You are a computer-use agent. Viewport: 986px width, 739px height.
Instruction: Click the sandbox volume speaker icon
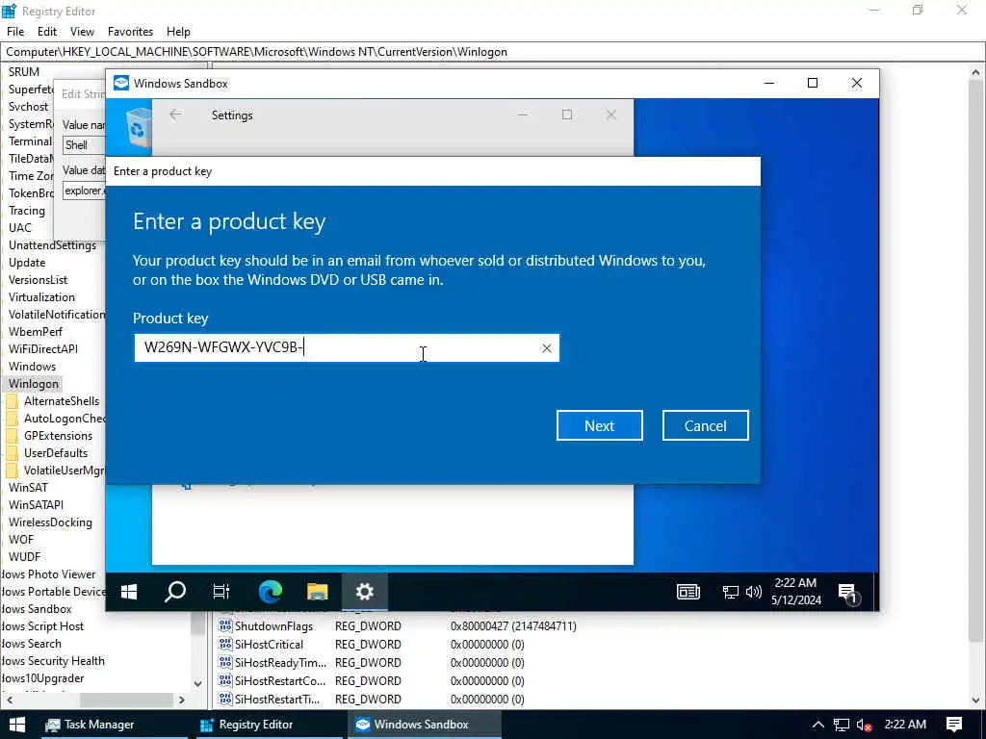753,592
